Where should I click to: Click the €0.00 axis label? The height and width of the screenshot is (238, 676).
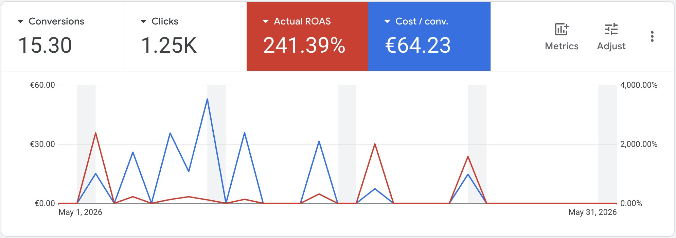point(45,203)
